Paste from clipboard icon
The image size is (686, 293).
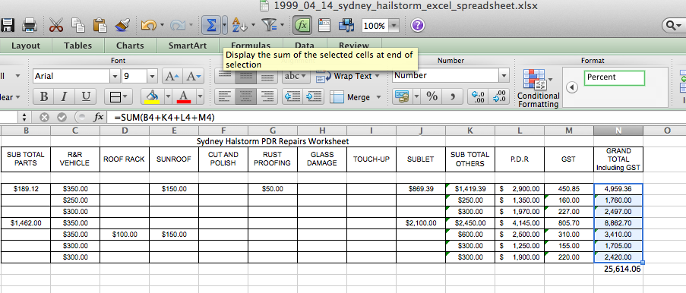click(x=100, y=25)
